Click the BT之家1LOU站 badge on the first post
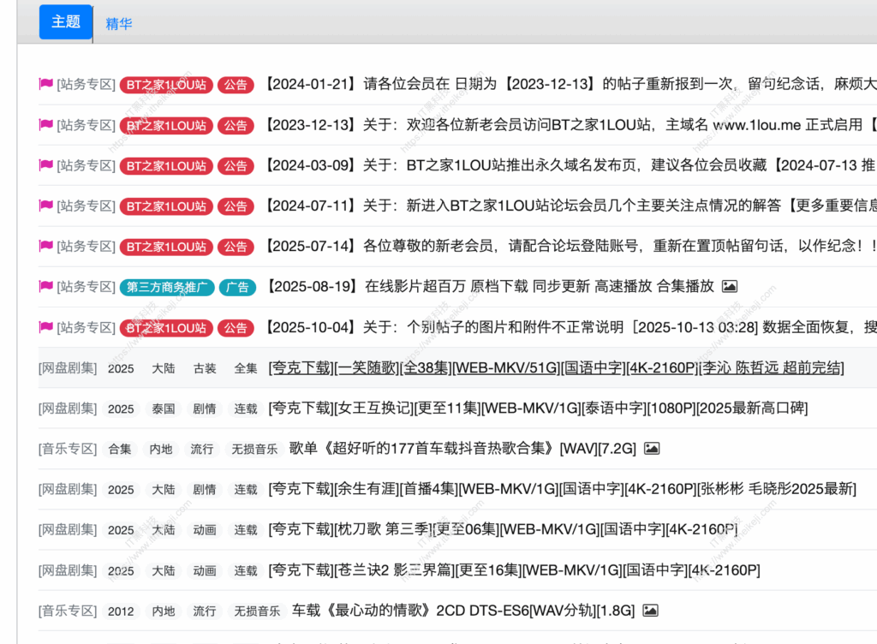Image resolution: width=877 pixels, height=644 pixels. 166,85
